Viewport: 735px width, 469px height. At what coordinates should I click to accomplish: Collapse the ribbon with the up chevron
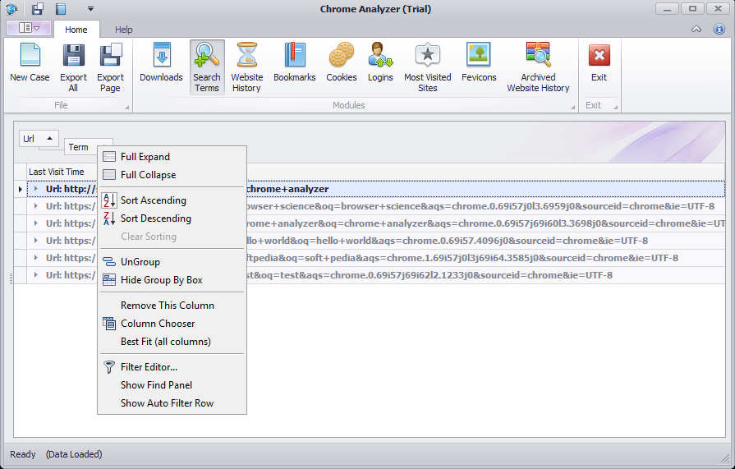pos(696,29)
